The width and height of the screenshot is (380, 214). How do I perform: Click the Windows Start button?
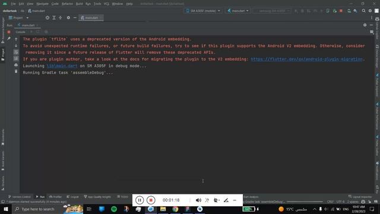click(x=6, y=209)
